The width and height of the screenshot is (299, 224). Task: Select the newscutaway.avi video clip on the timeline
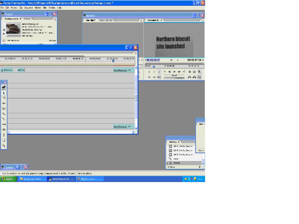(124, 70)
